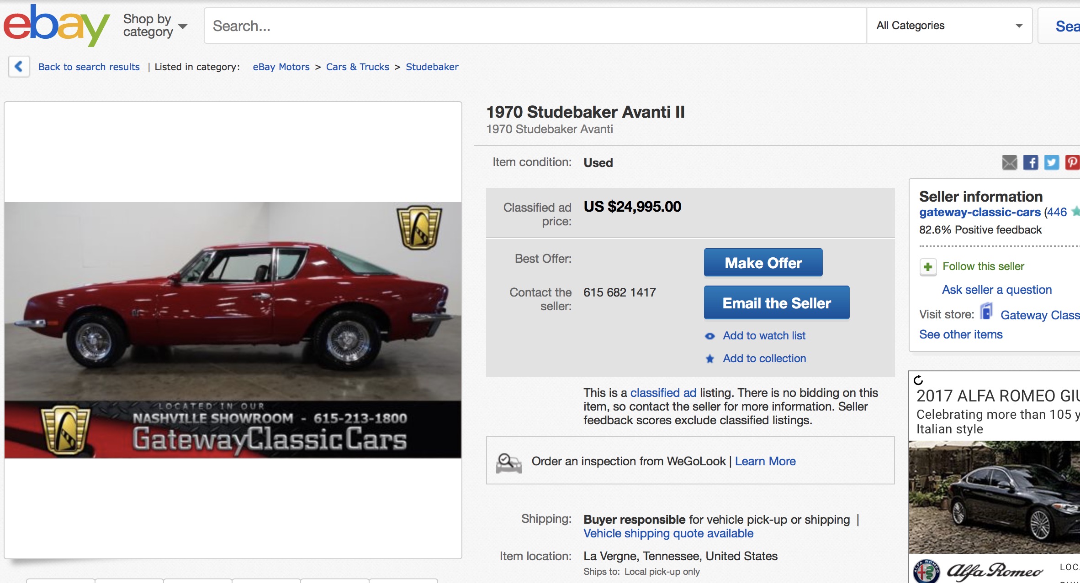Click the ad refresh circular arrow icon
The width and height of the screenshot is (1080, 583).
pyautogui.click(x=918, y=380)
